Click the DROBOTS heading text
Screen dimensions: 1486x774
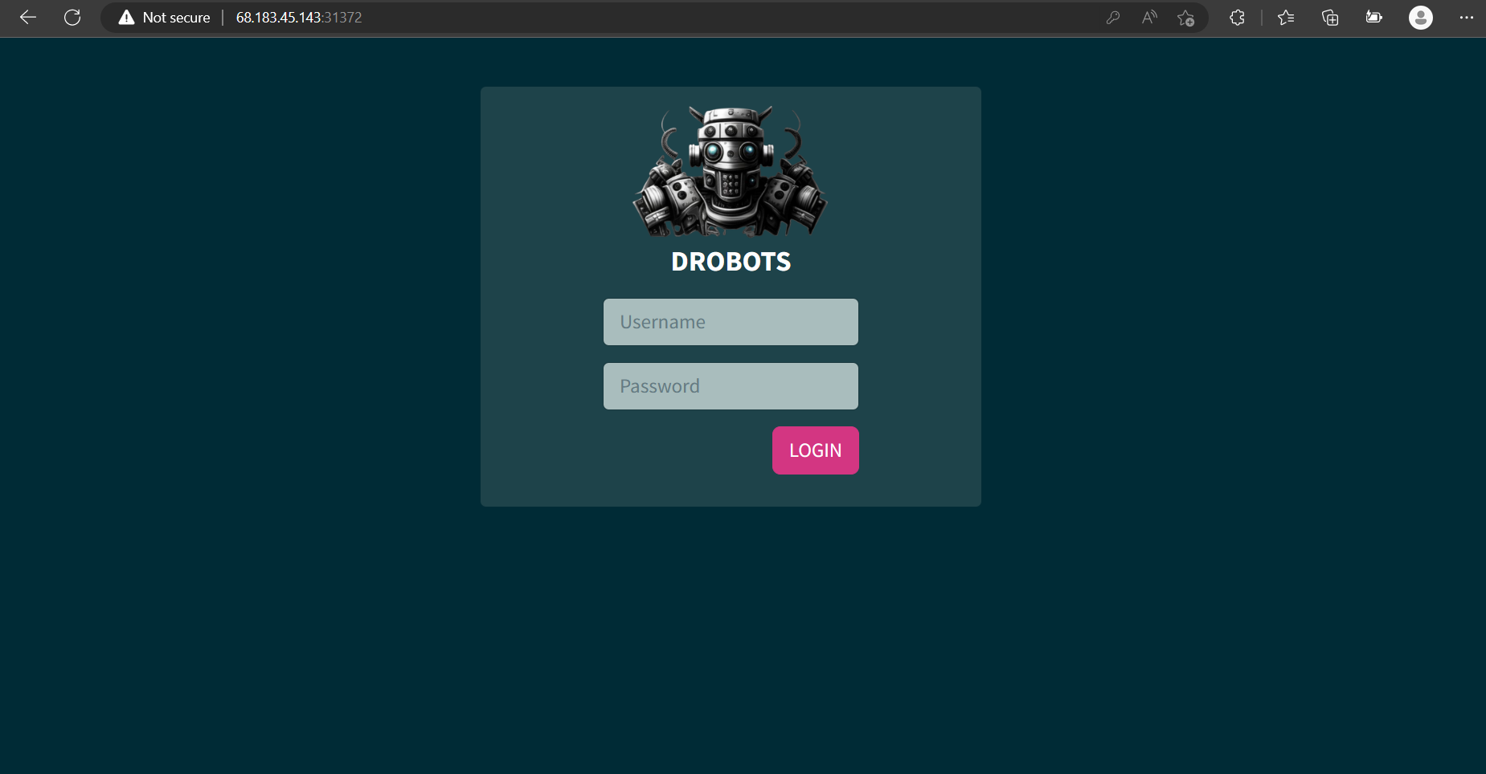tap(730, 261)
